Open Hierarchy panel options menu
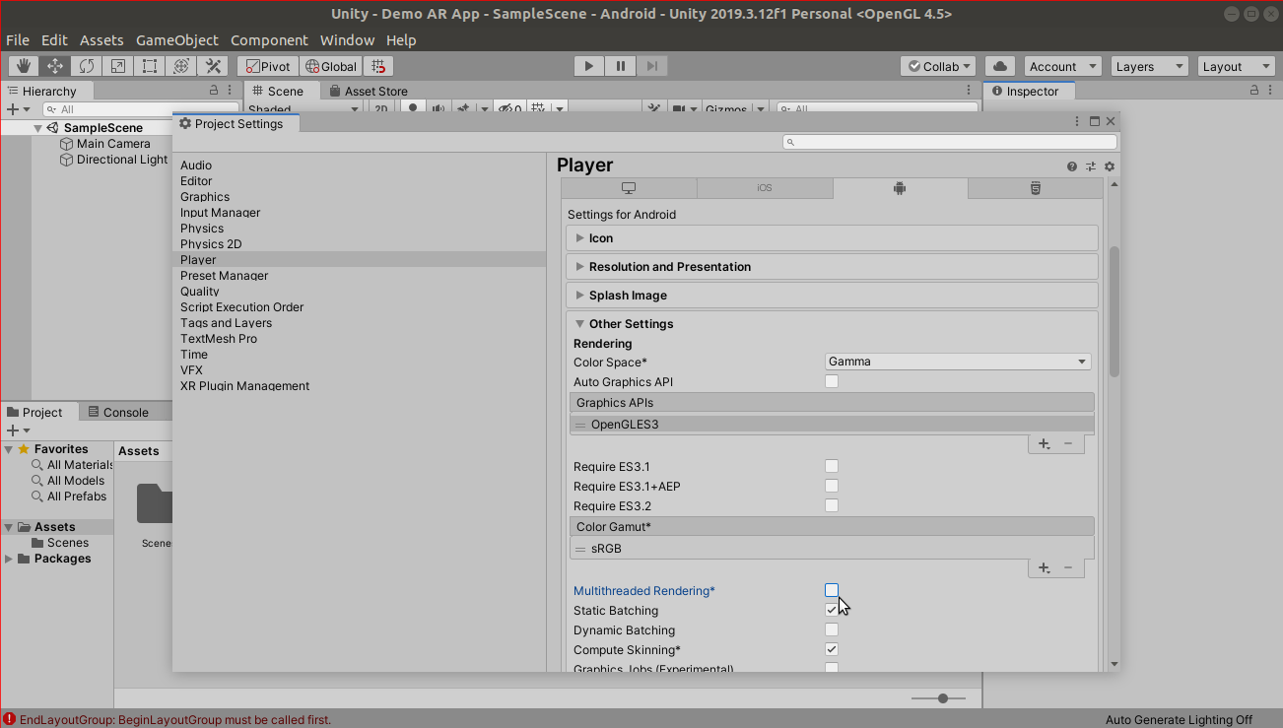 232,90
